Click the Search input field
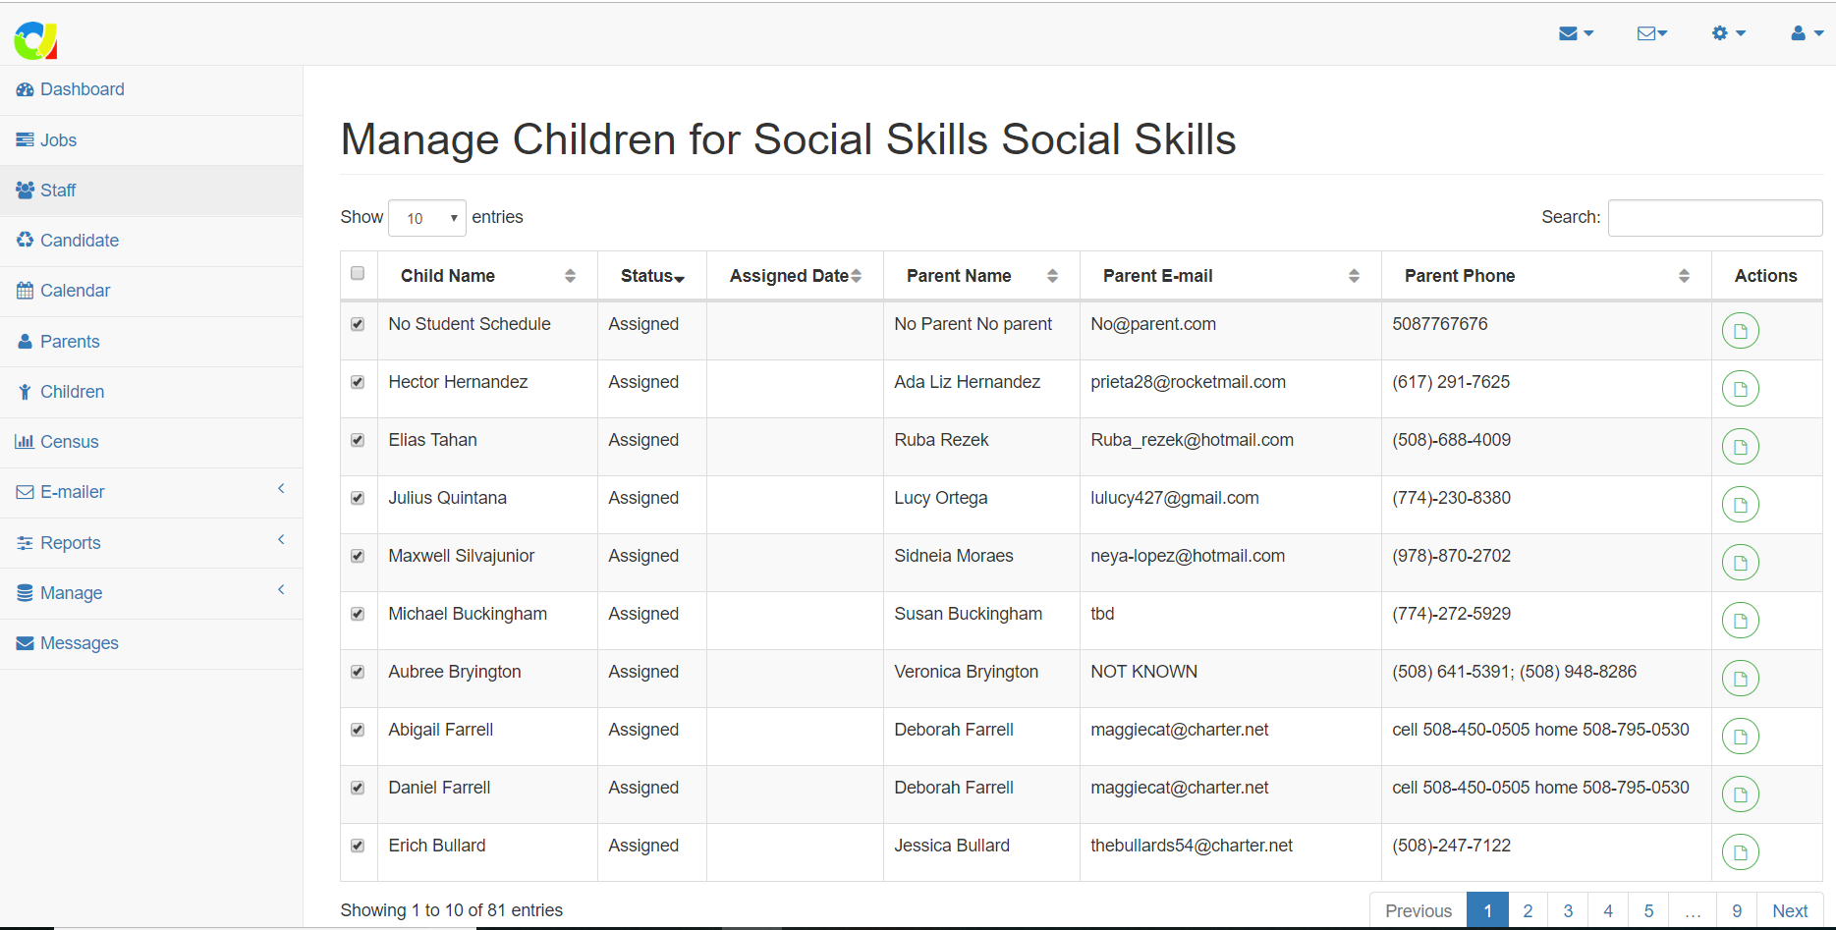 click(1714, 218)
